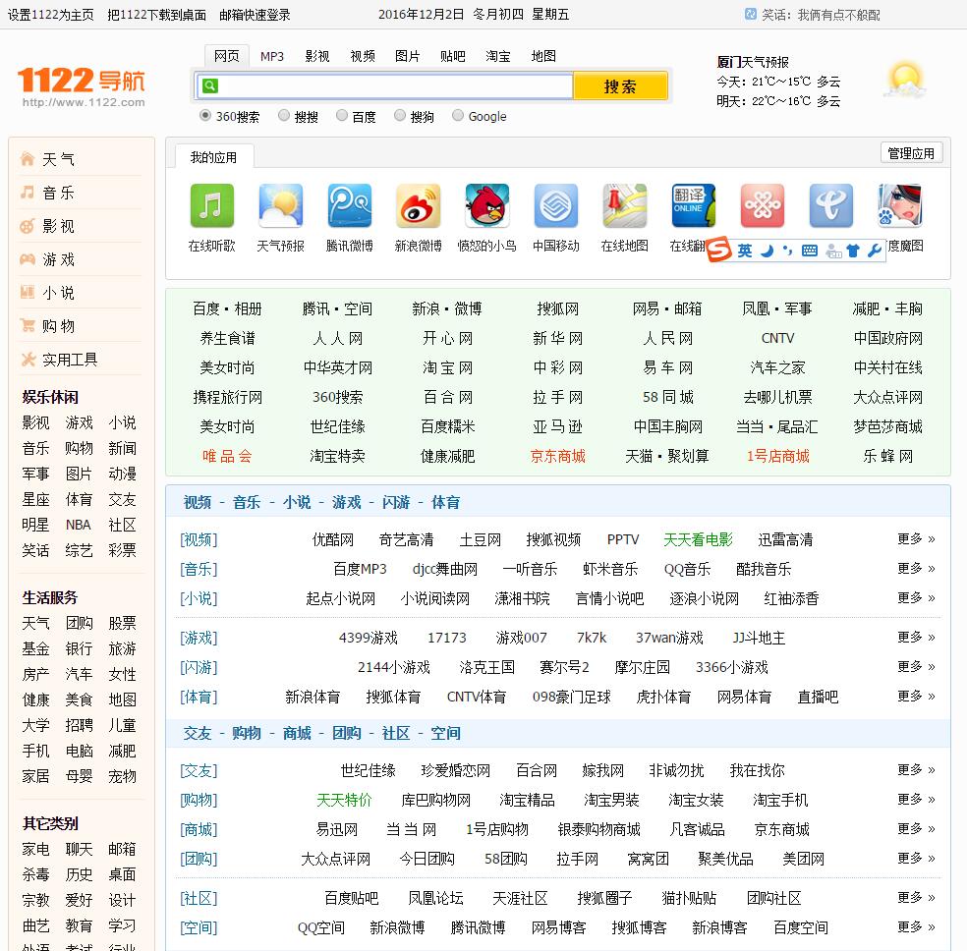
Task: Switch to the 地图 search tab
Action: (543, 56)
